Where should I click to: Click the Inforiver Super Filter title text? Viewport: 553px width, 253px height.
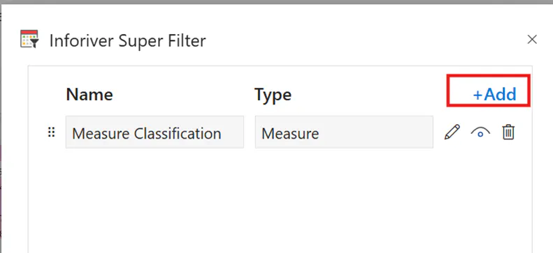click(128, 40)
